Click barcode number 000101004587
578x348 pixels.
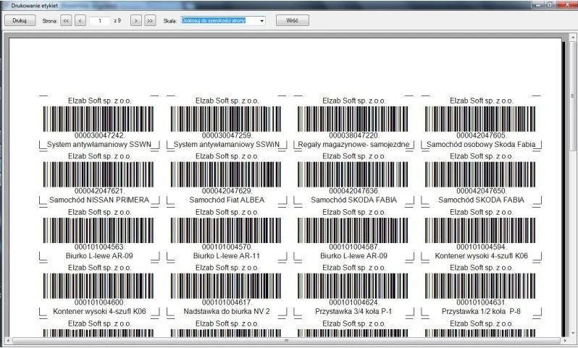point(354,247)
